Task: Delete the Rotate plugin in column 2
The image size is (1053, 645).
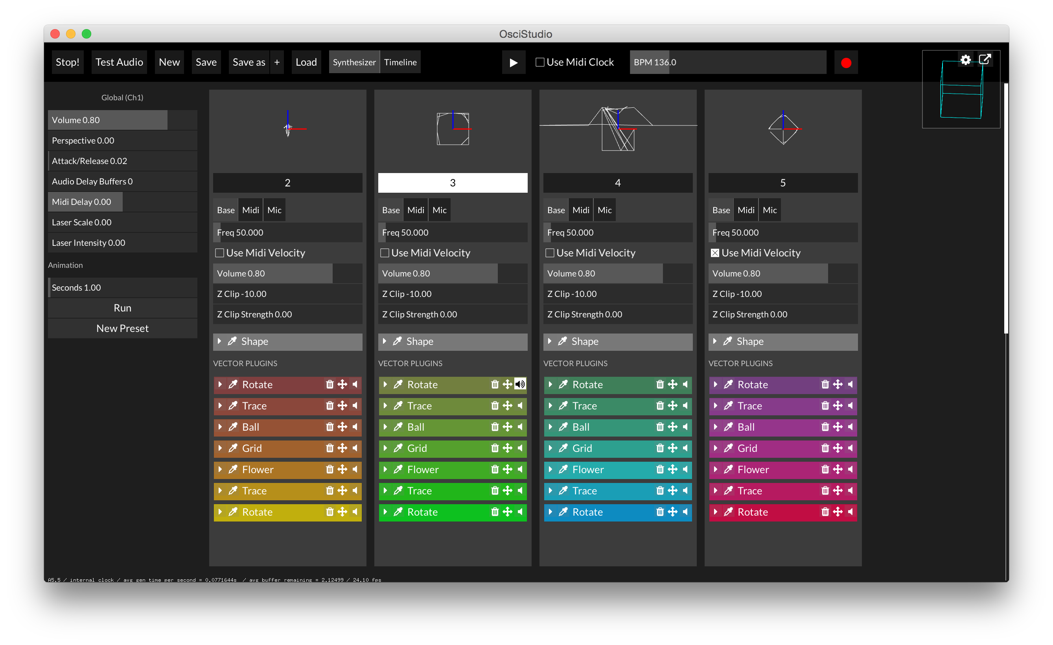Action: [330, 384]
